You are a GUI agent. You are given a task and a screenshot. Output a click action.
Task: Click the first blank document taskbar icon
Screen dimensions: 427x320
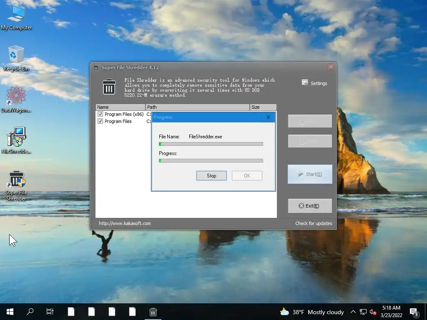click(x=71, y=312)
